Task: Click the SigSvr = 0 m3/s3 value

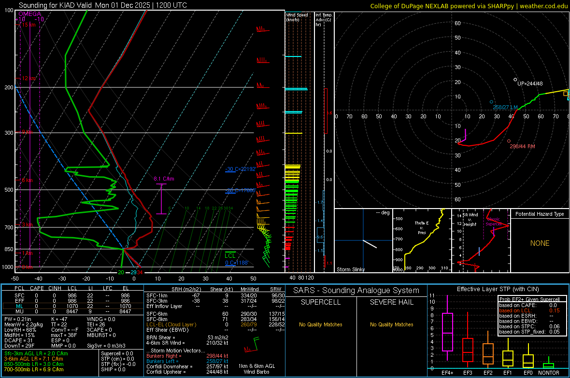Action: tap(106, 346)
